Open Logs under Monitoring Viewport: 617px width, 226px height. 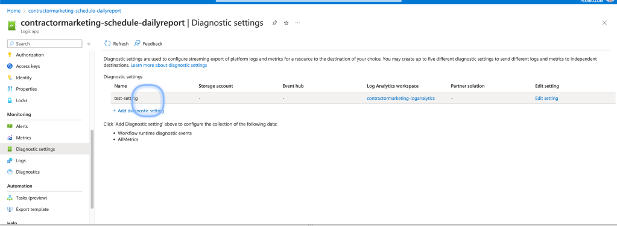point(21,160)
